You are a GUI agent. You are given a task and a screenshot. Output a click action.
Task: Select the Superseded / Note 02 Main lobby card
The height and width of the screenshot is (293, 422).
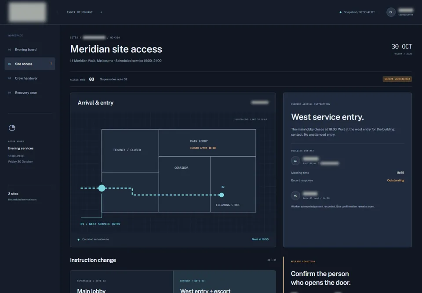click(122, 282)
